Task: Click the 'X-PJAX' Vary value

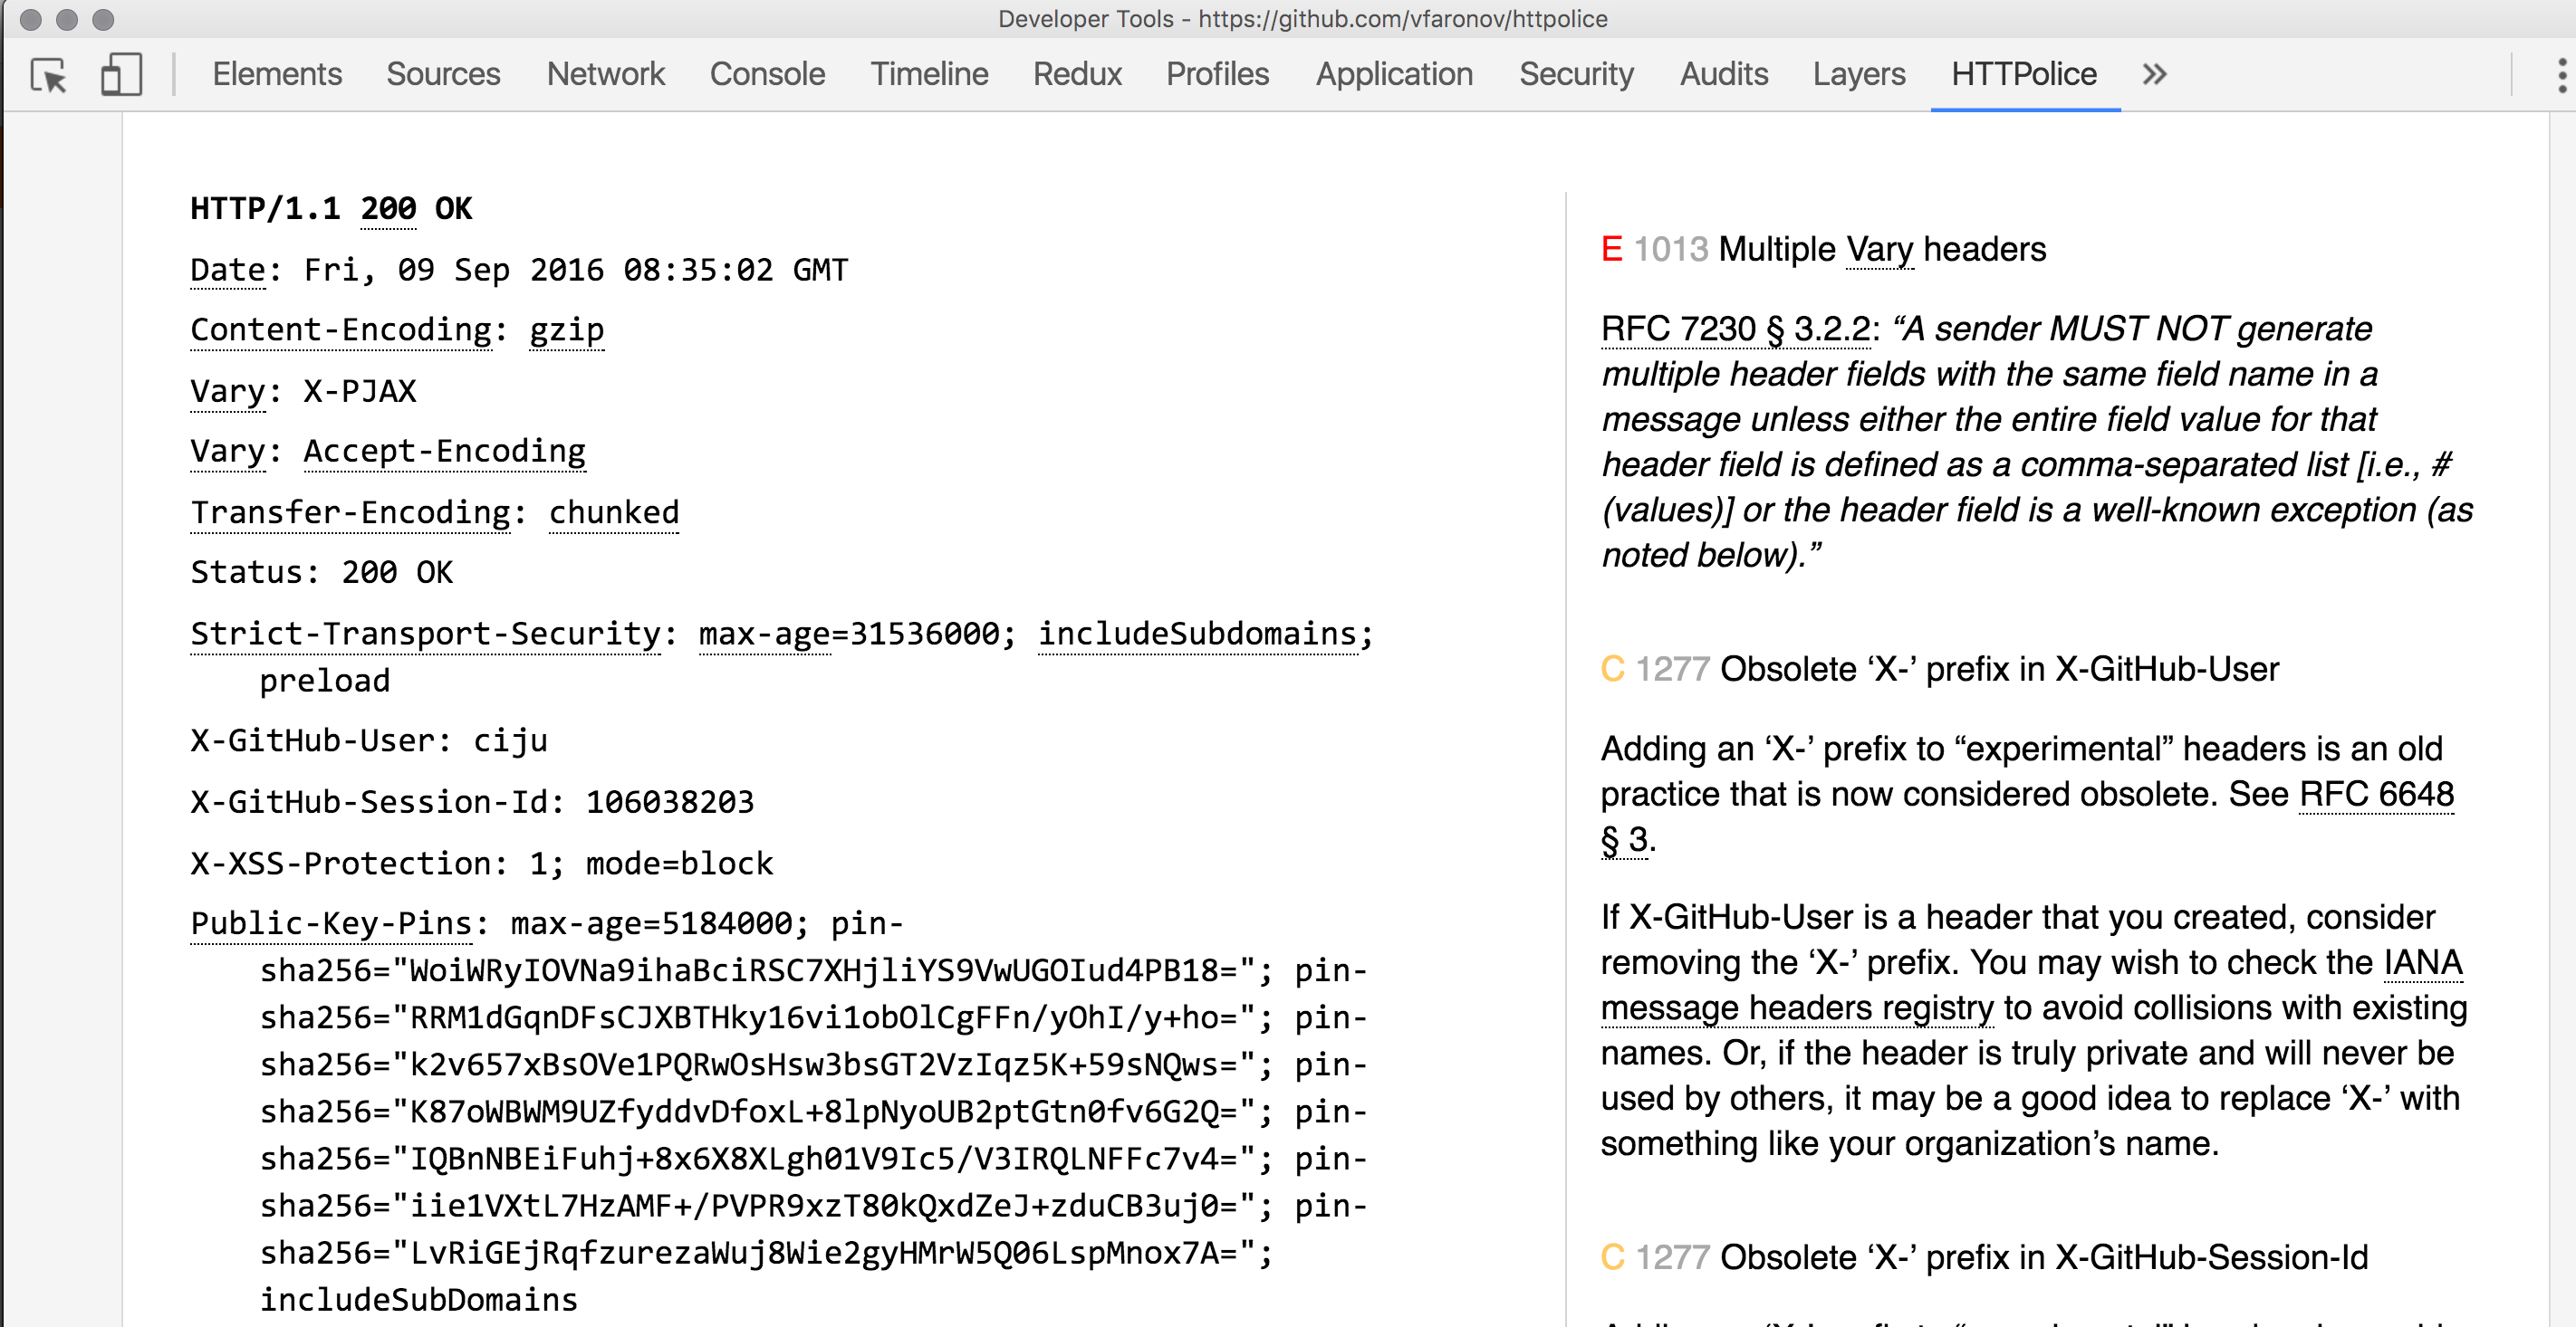Action: pos(360,392)
